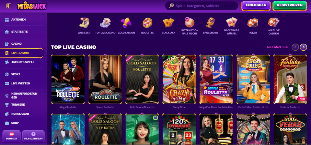Screen dimensions: 311x145
Task: Focus the game search field
Action: [202, 6]
